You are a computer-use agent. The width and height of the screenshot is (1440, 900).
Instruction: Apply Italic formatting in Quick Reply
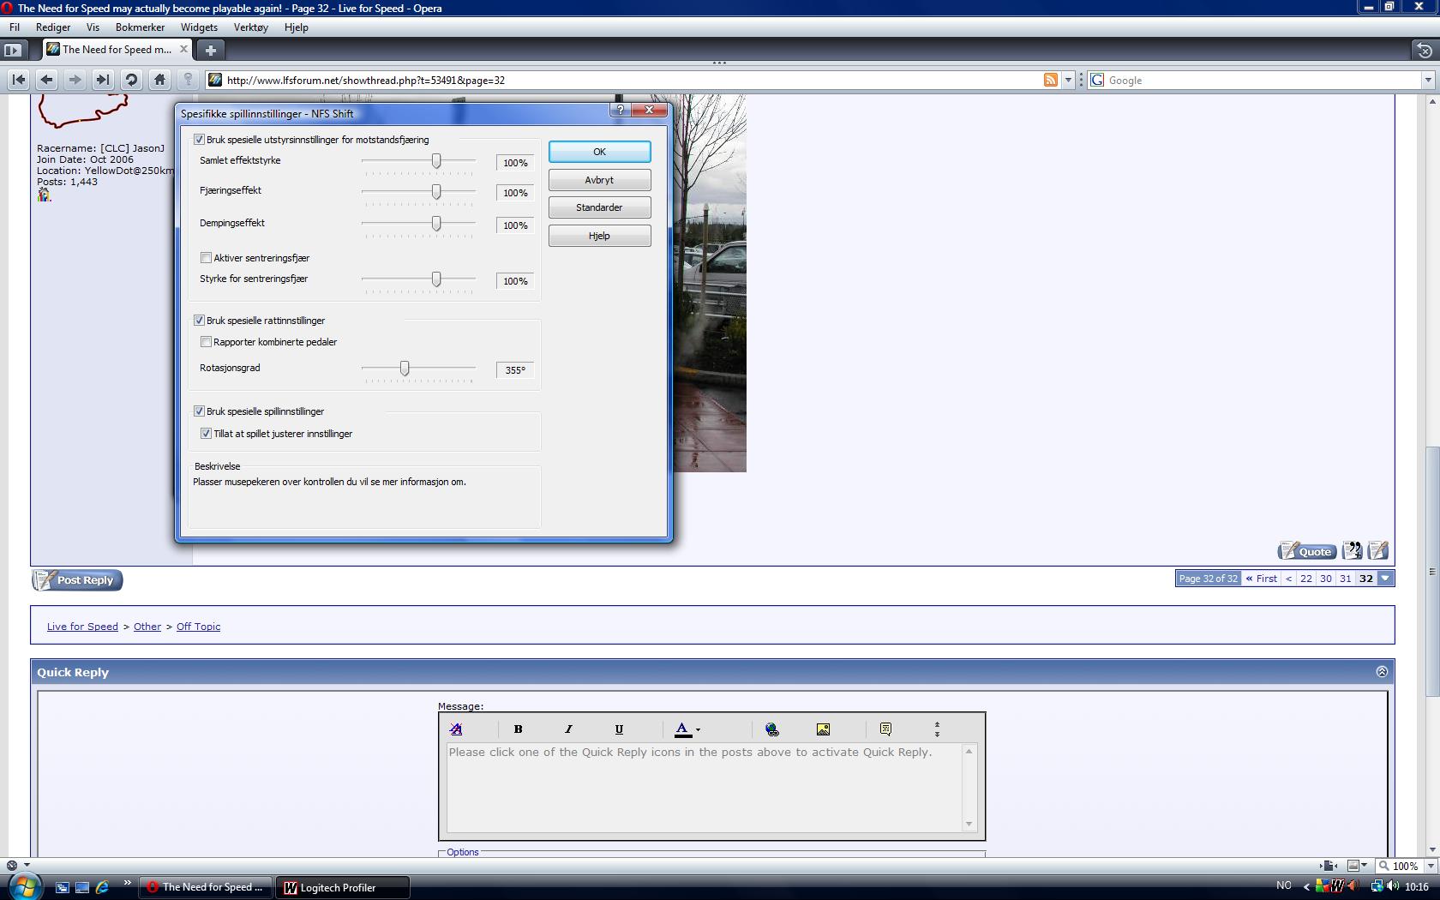[x=568, y=729]
